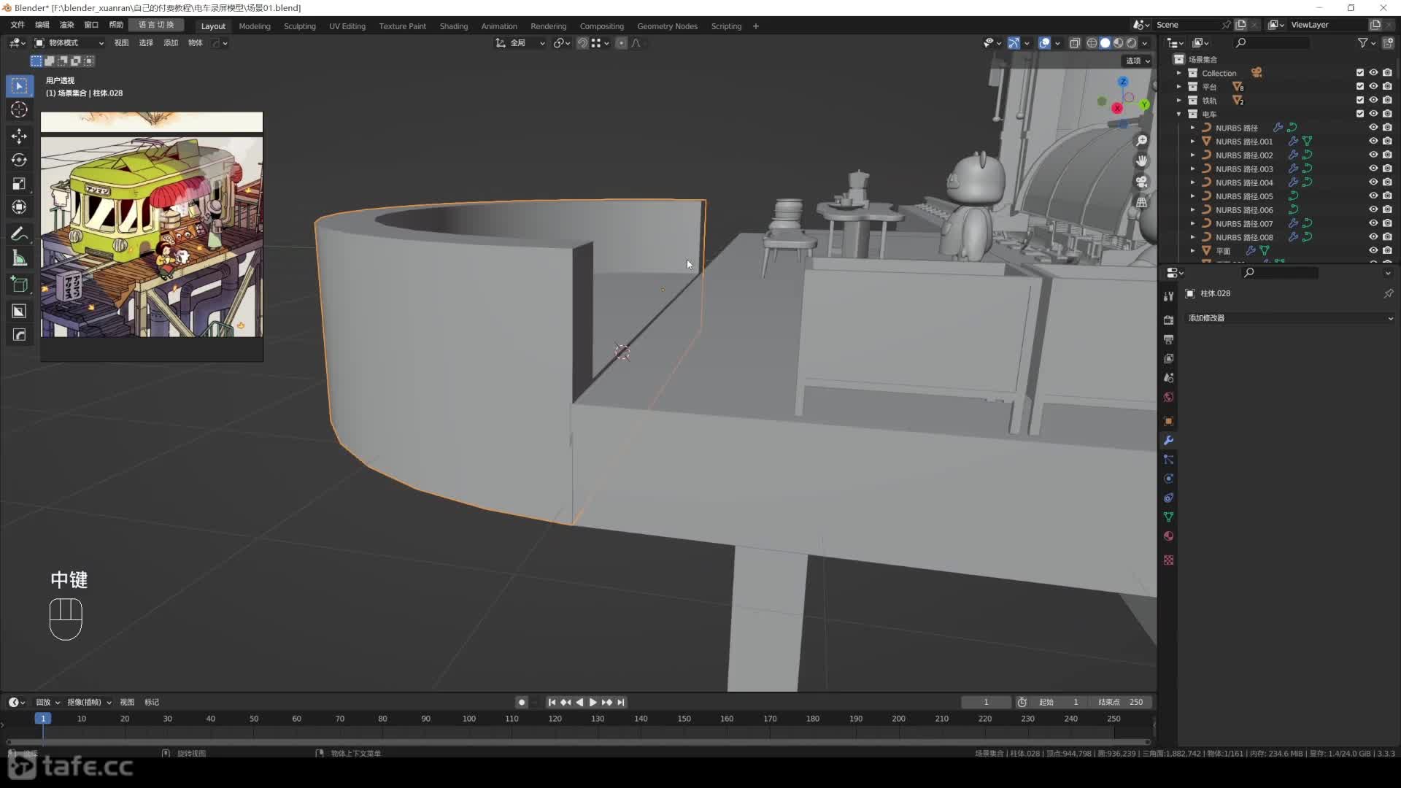This screenshot has width=1401, height=788.
Task: Hide the 电车 collection with its eye icon
Action: point(1373,114)
